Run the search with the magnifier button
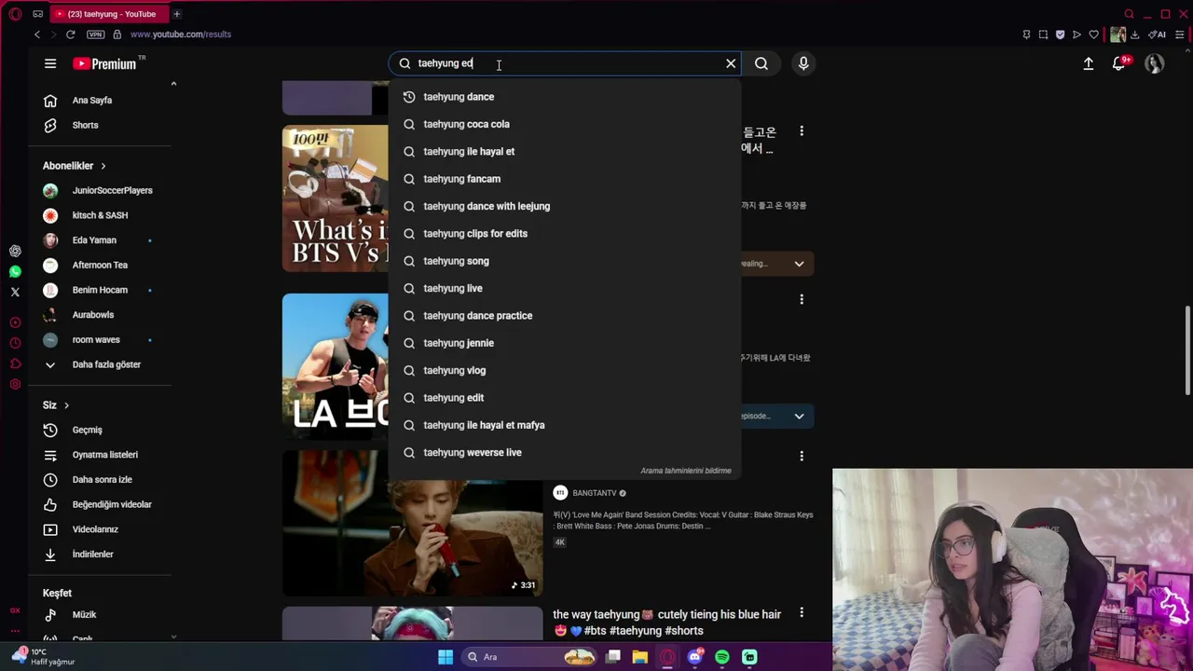Screen dimensions: 1193x671 click(761, 63)
